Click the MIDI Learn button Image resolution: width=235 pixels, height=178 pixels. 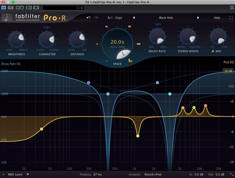(x=15, y=174)
